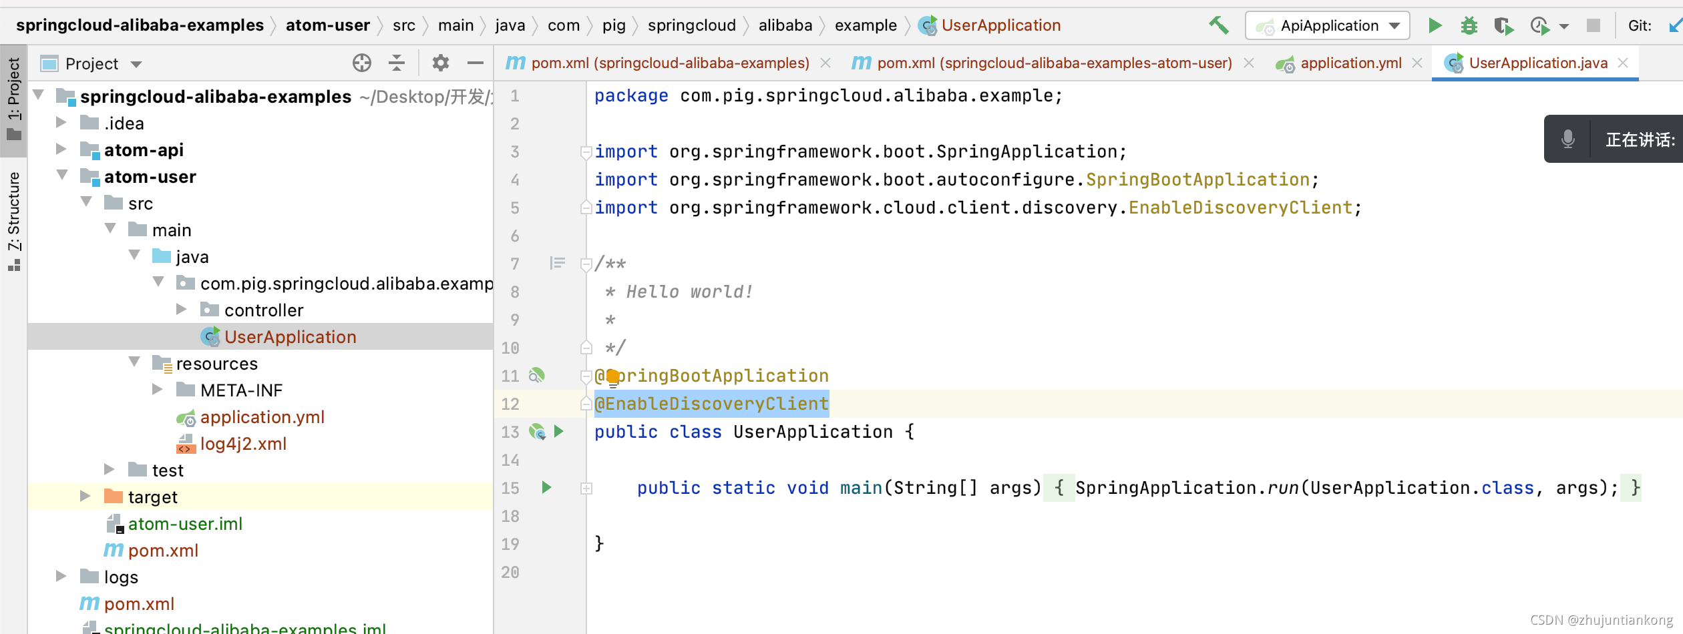Screen dimensions: 1683x634
Task: Click the Stop square button
Action: click(1594, 26)
